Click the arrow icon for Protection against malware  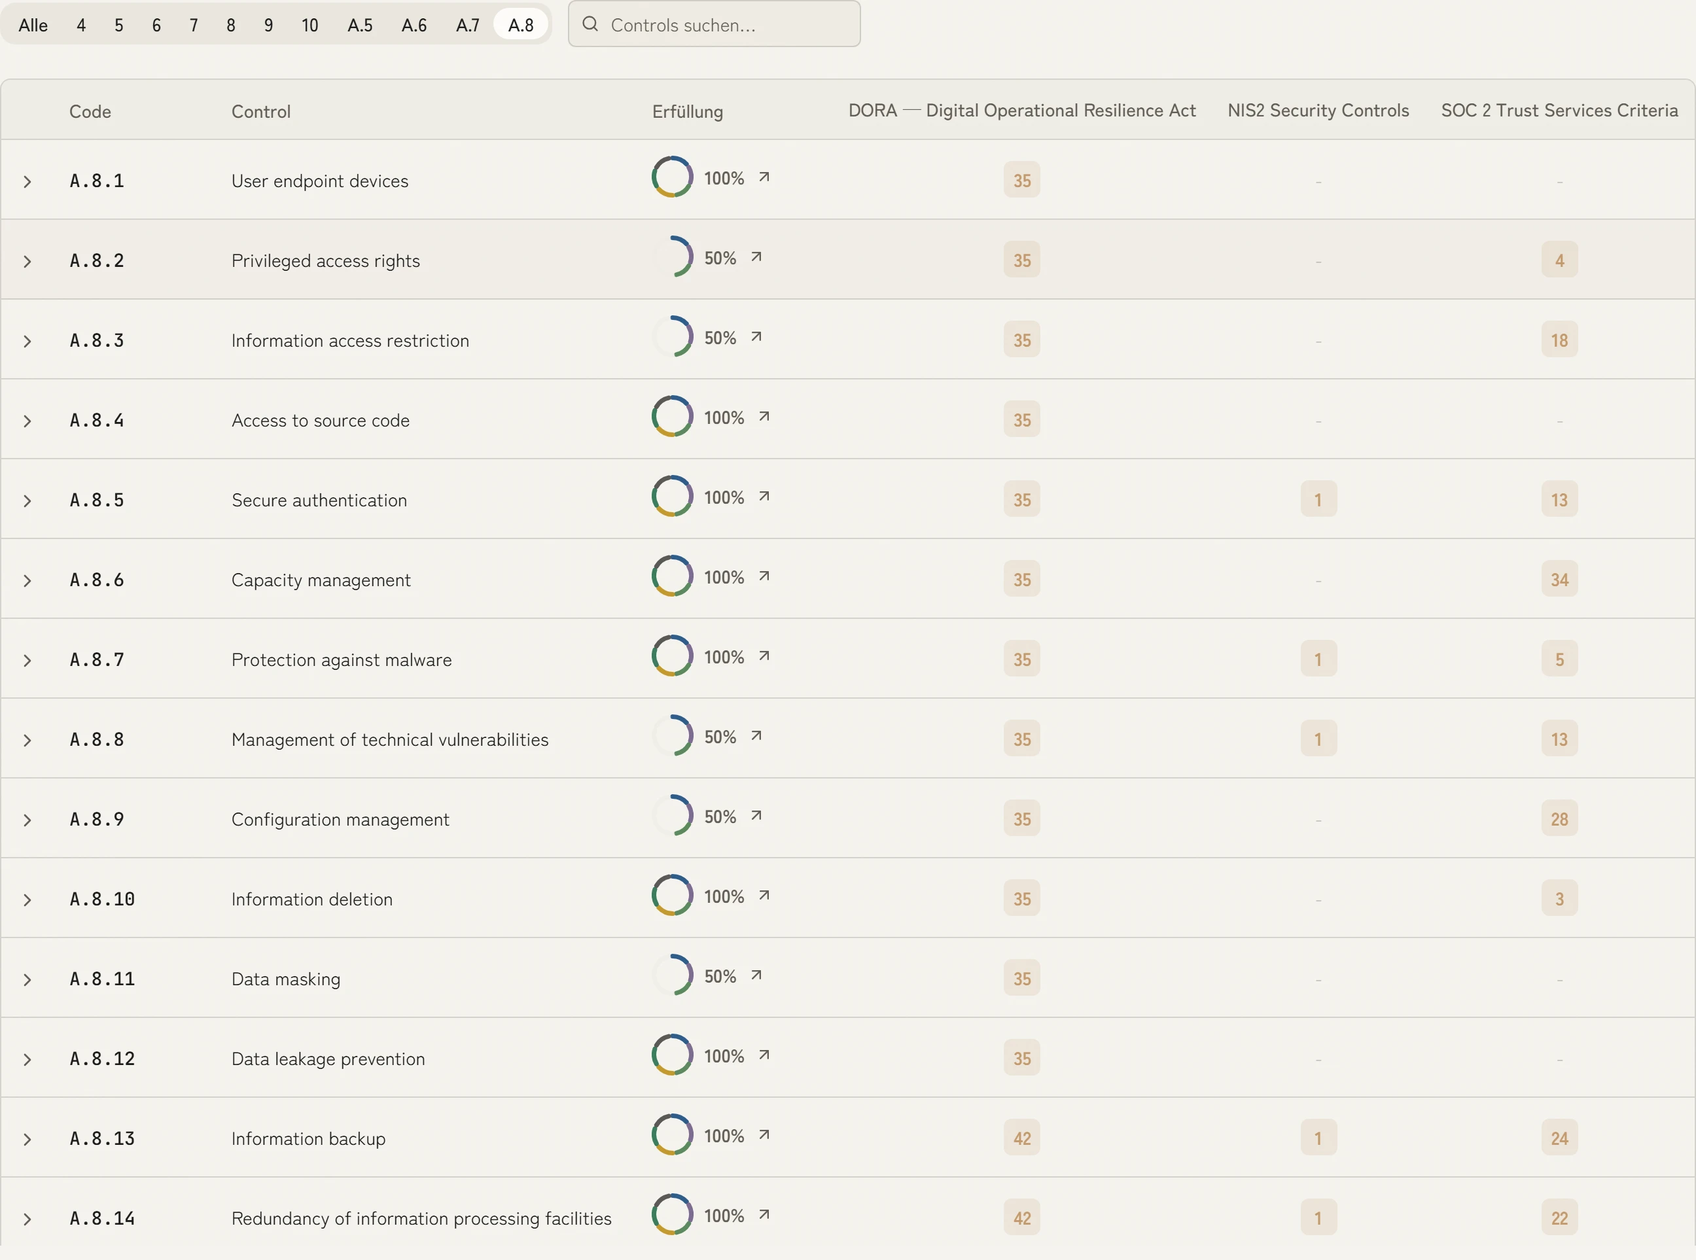point(764,656)
